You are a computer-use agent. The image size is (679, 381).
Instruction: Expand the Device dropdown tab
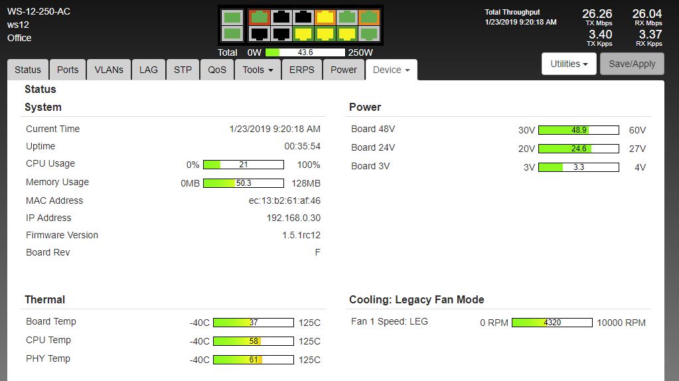click(391, 70)
